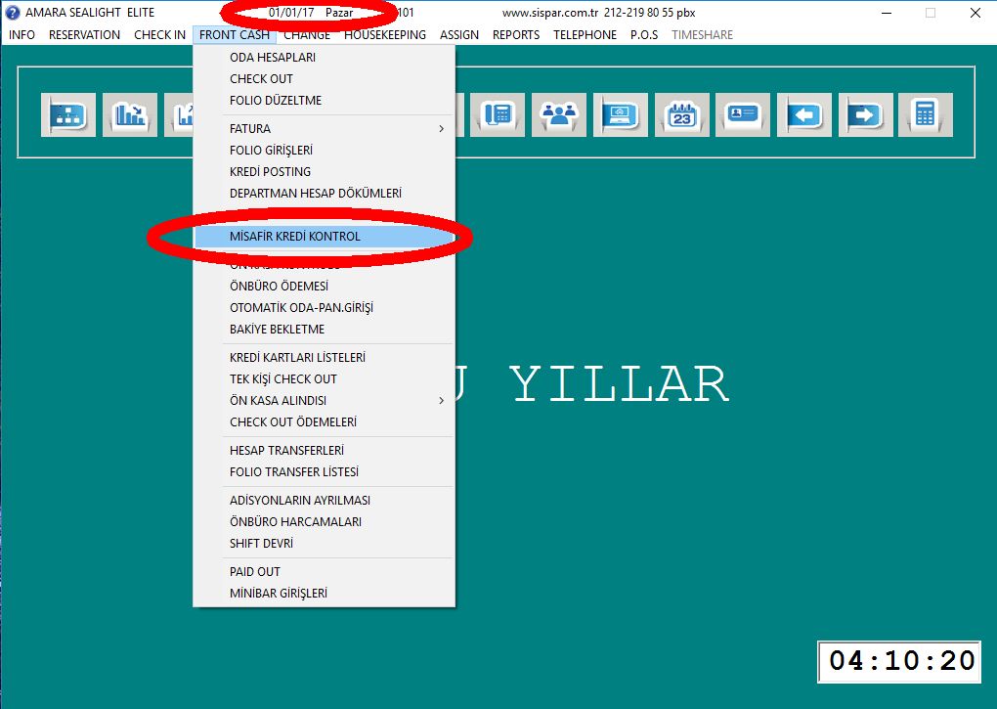
Task: Open the bar chart statistics icon
Action: click(x=129, y=114)
